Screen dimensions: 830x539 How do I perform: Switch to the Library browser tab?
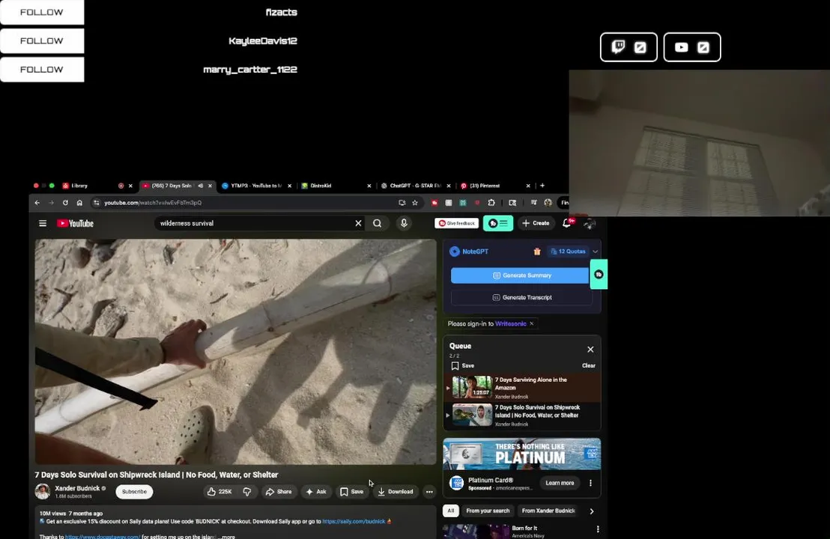(x=79, y=186)
